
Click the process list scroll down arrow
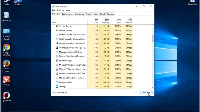[153, 87]
